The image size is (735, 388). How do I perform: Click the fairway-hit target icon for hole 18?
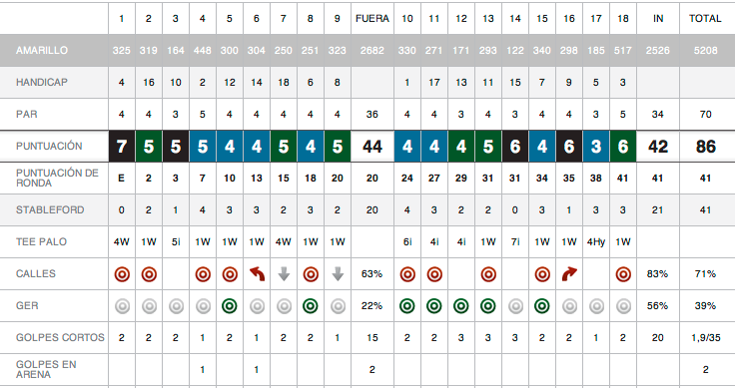tap(623, 274)
